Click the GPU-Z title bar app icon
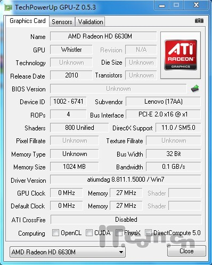Screen dimensions: 212x265 click(x=8, y=7)
